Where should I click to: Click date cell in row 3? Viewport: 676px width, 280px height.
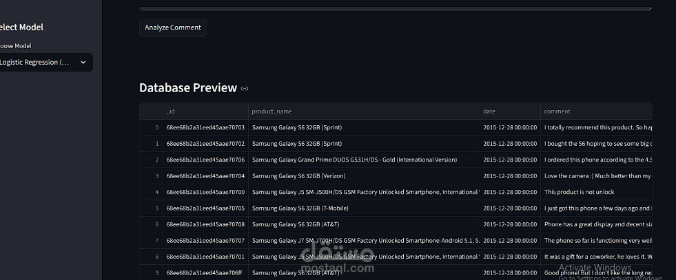pyautogui.click(x=510, y=176)
